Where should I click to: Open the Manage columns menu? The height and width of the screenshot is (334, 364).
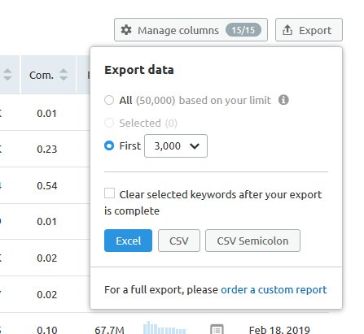click(x=191, y=30)
